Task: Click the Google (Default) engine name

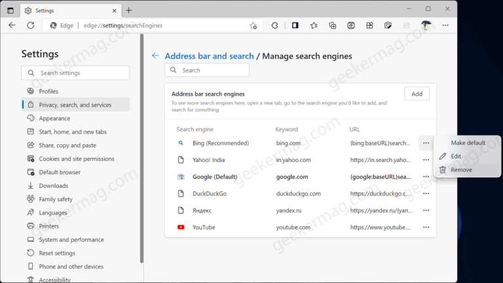Action: pyautogui.click(x=215, y=177)
